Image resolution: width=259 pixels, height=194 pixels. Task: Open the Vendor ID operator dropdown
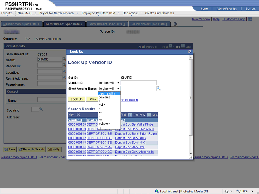pos(109,83)
